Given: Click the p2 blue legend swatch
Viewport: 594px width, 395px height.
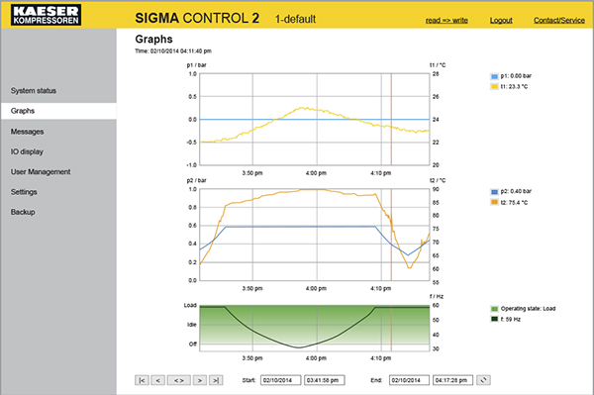Looking at the screenshot, I should point(494,192).
